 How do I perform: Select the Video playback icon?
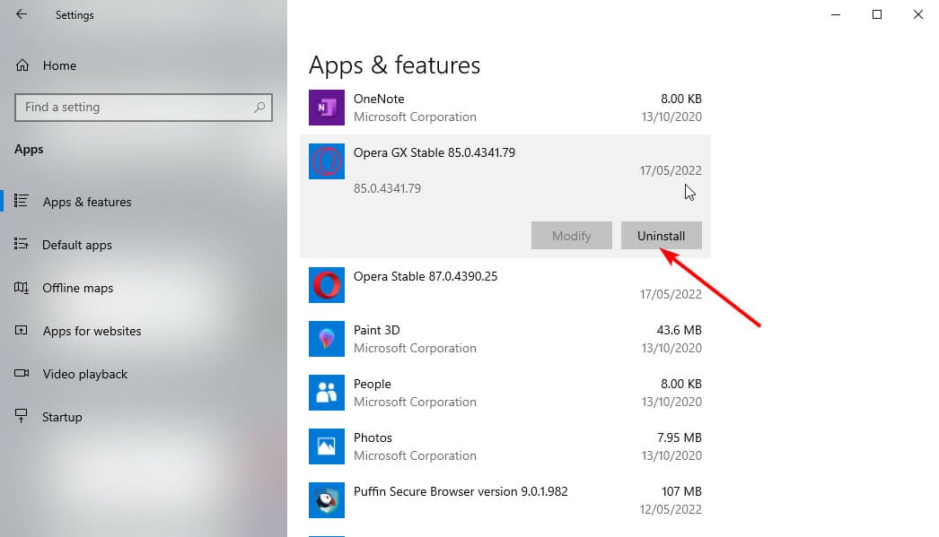coord(21,373)
